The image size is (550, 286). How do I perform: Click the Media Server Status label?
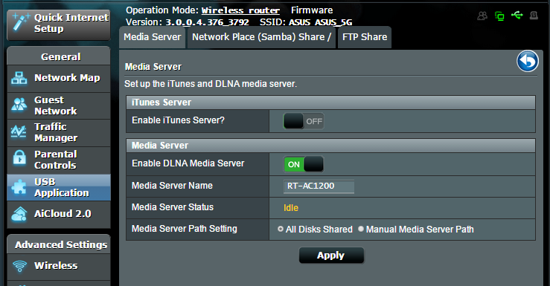pyautogui.click(x=173, y=207)
